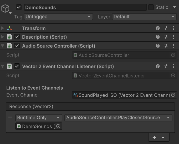Open the Runtime Only call state dropdown
179x144 pixels.
[x=39, y=118]
